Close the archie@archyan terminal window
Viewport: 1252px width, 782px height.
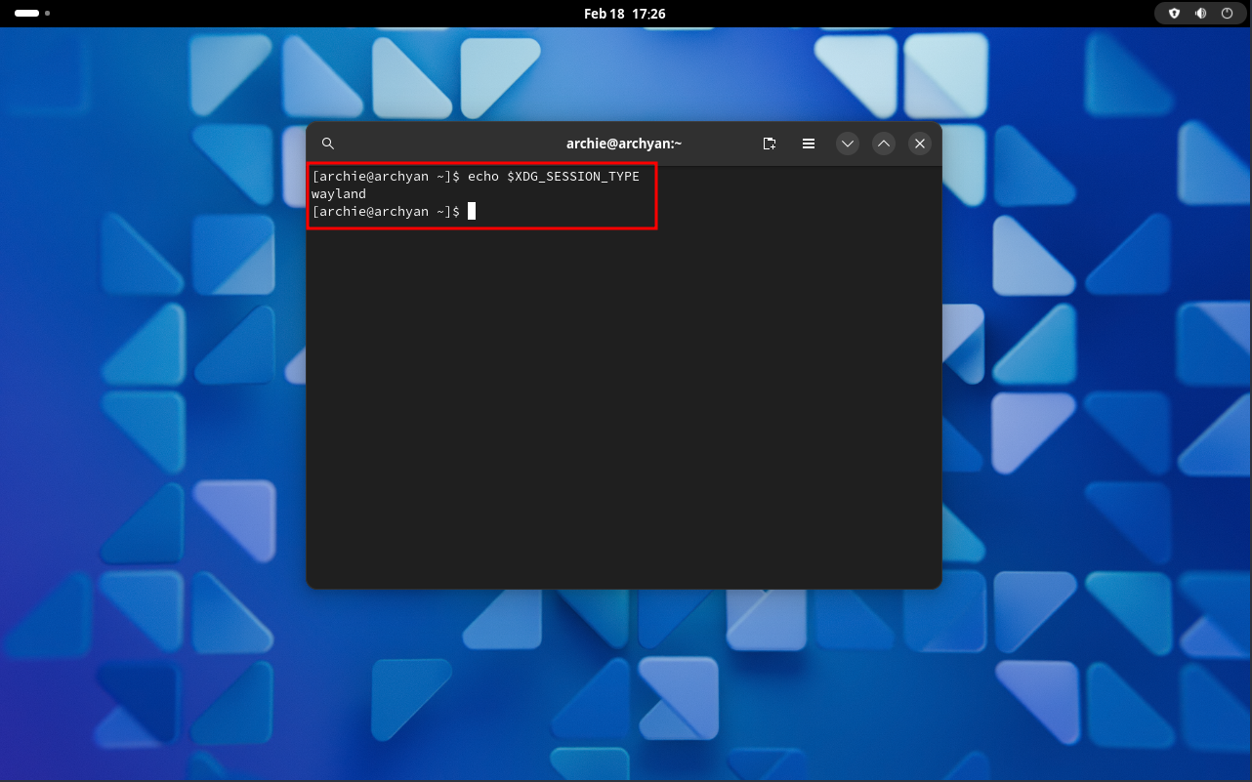pyautogui.click(x=919, y=144)
